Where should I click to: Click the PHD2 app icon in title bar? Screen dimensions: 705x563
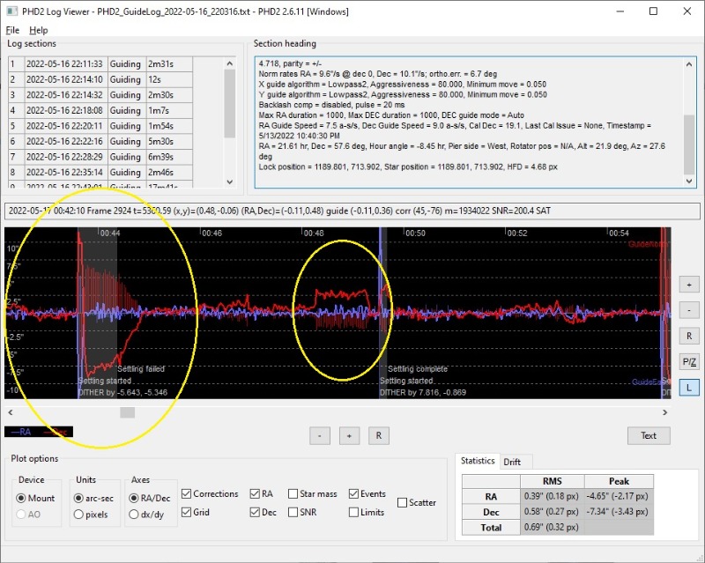[x=11, y=11]
